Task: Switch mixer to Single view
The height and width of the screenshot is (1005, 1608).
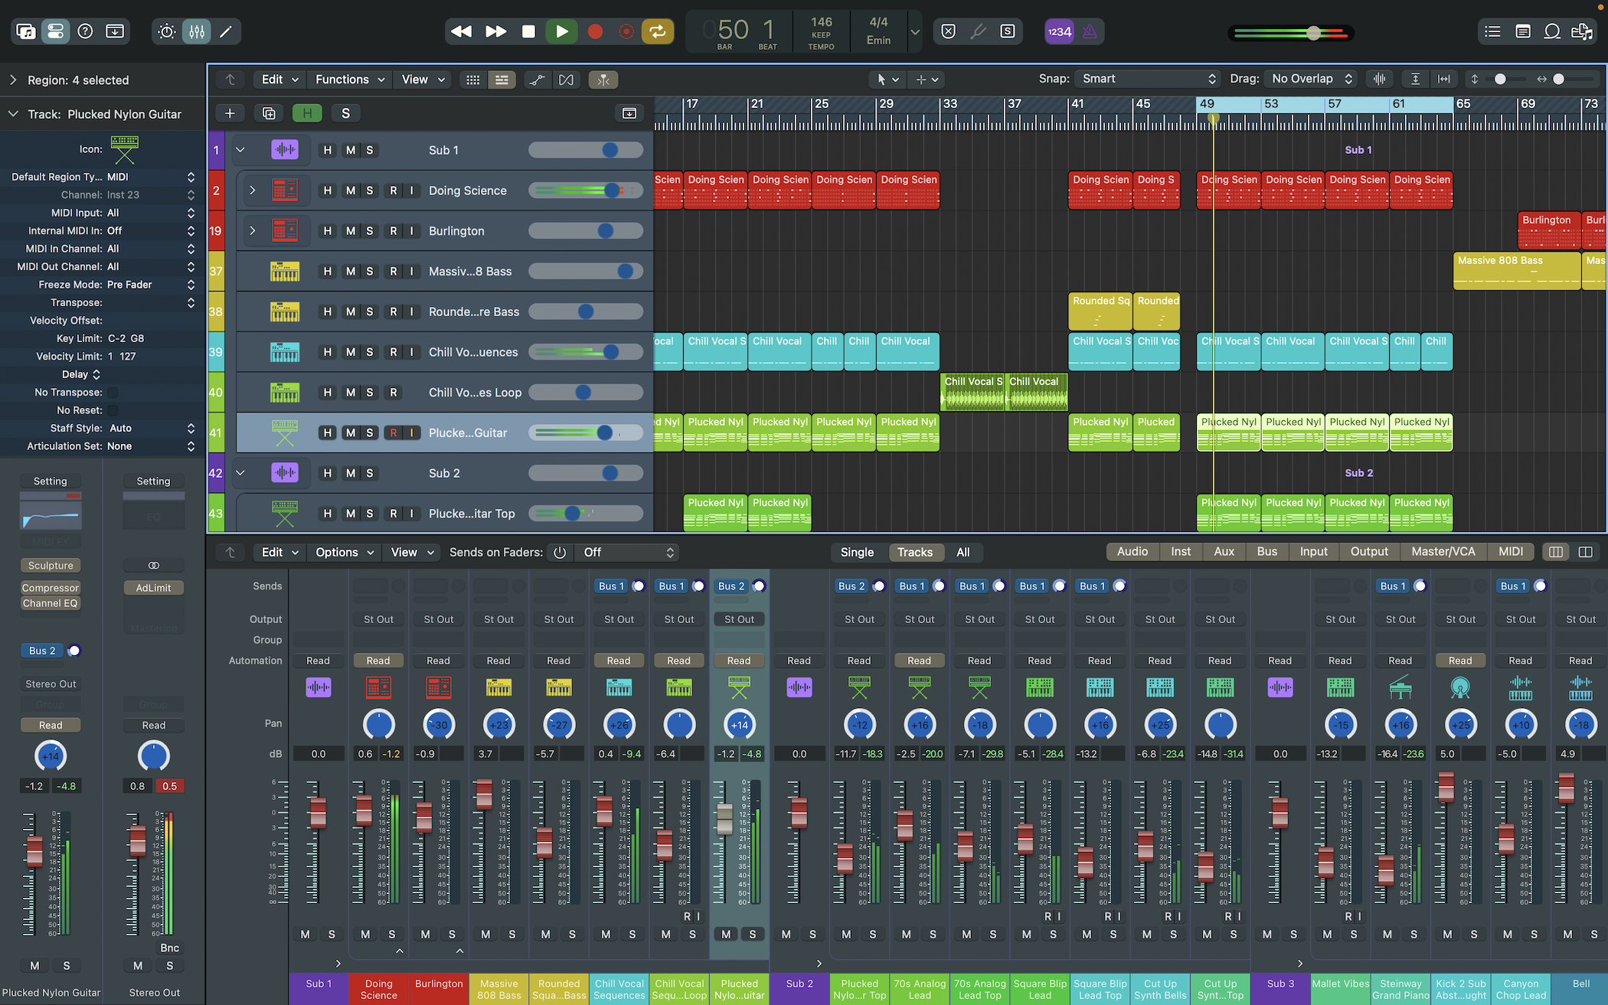Action: click(x=857, y=552)
